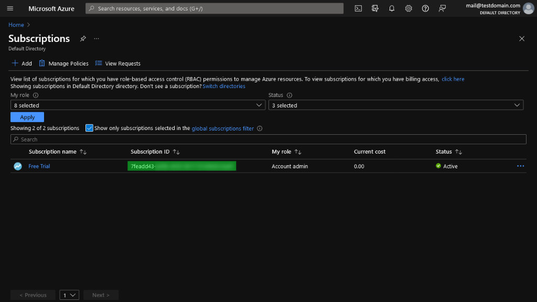The image size is (537, 302).
Task: Open the Help question mark icon
Action: (425, 8)
